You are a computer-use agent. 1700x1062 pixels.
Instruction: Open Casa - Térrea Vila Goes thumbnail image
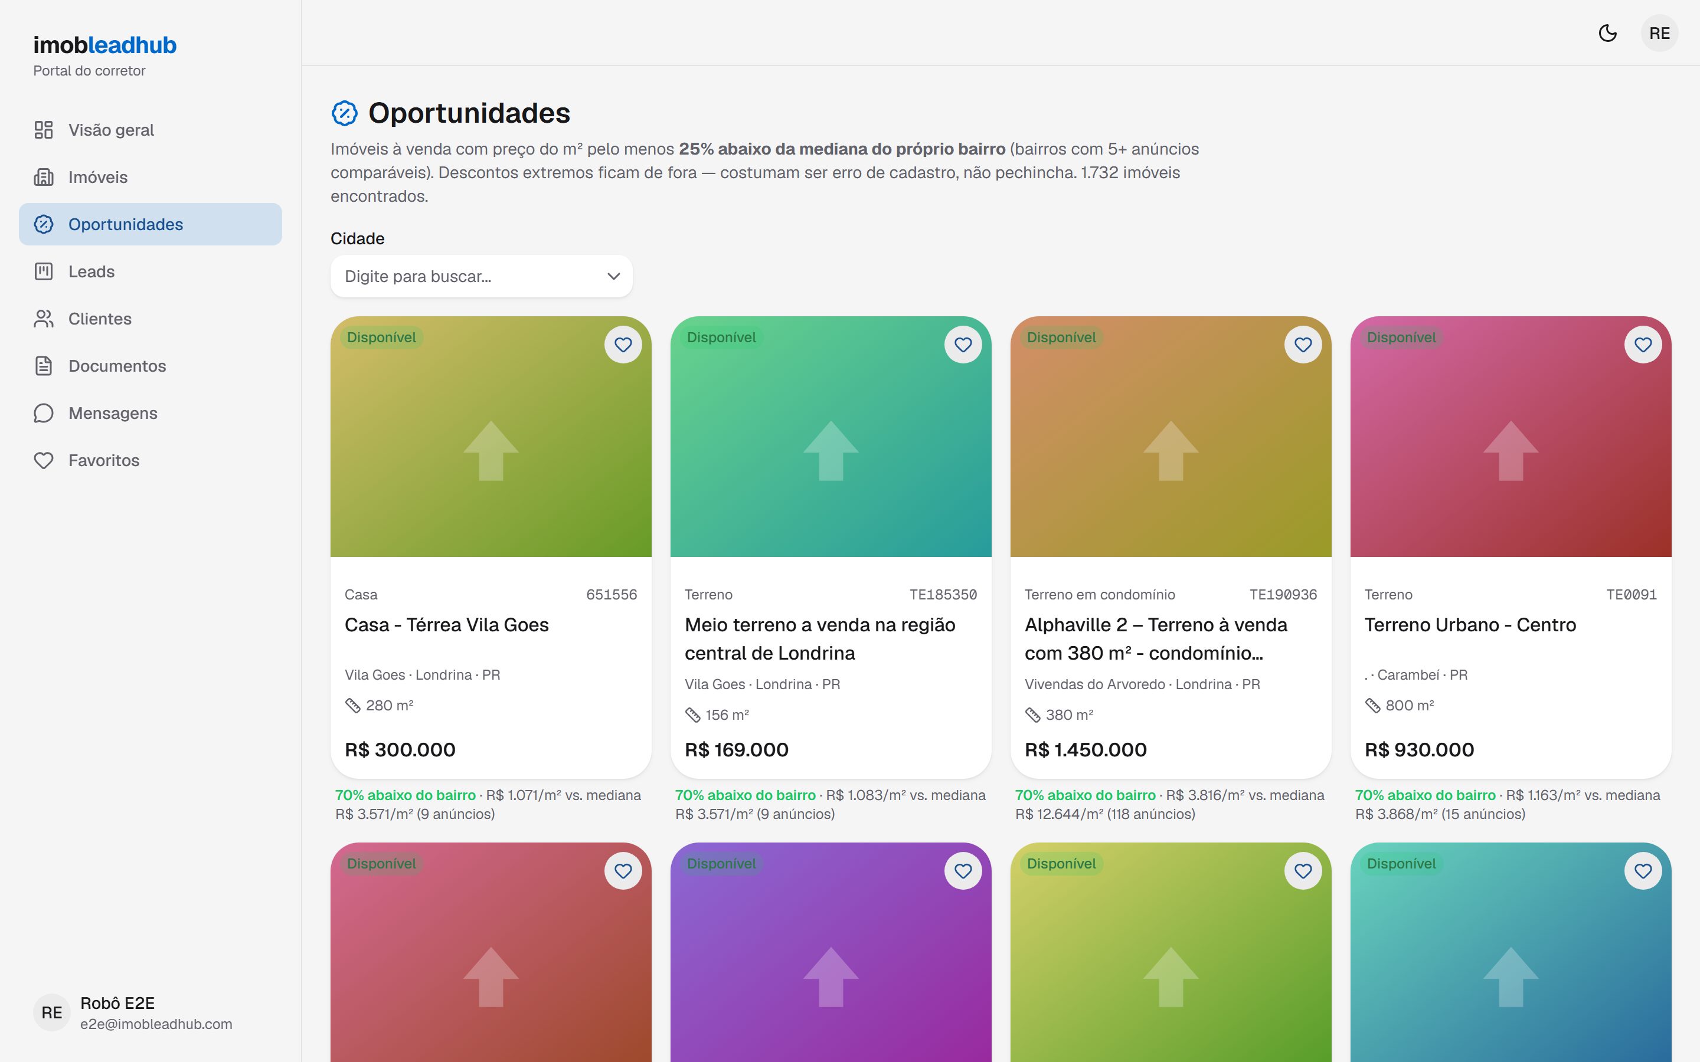pyautogui.click(x=491, y=437)
